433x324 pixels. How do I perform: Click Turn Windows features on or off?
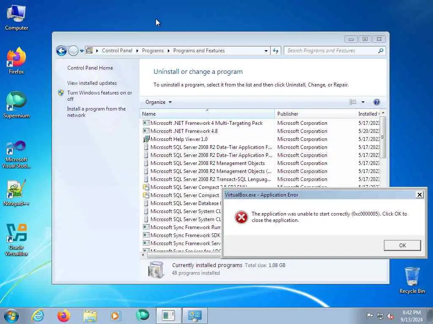[x=99, y=96]
